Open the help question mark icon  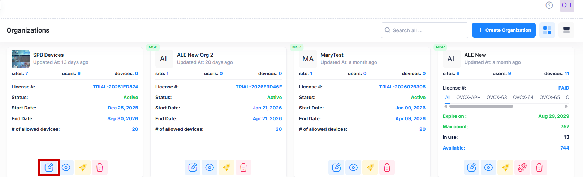pyautogui.click(x=549, y=5)
